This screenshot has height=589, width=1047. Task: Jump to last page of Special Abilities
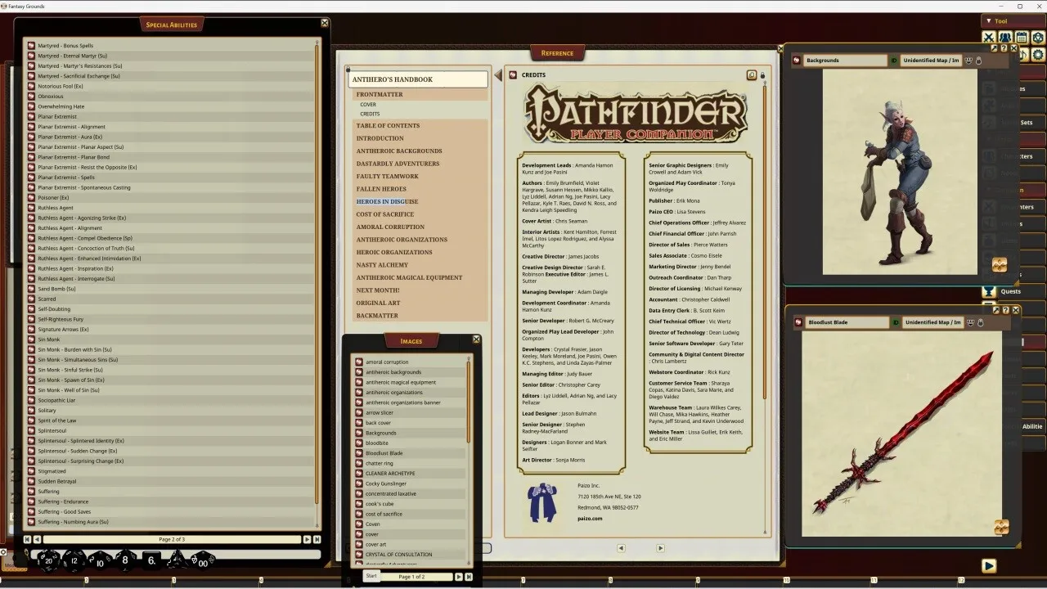[317, 539]
